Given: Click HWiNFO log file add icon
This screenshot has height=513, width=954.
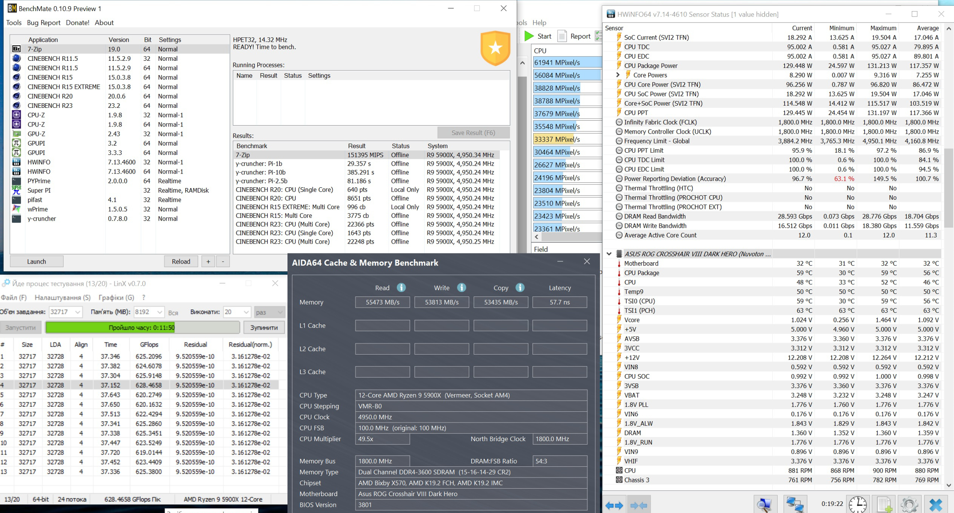Looking at the screenshot, I should (884, 504).
